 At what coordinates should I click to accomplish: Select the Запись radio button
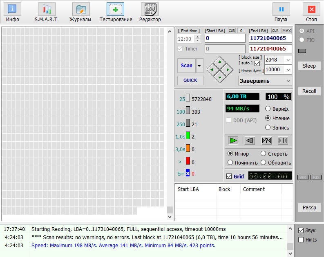pyautogui.click(x=268, y=127)
